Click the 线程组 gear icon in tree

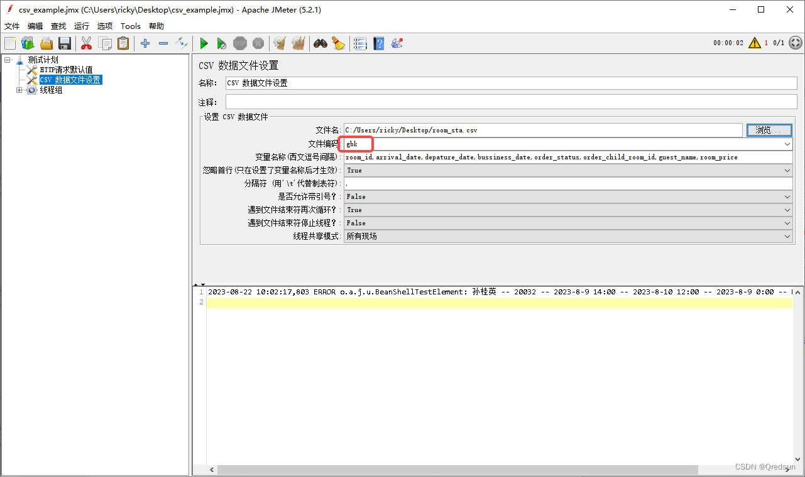31,90
